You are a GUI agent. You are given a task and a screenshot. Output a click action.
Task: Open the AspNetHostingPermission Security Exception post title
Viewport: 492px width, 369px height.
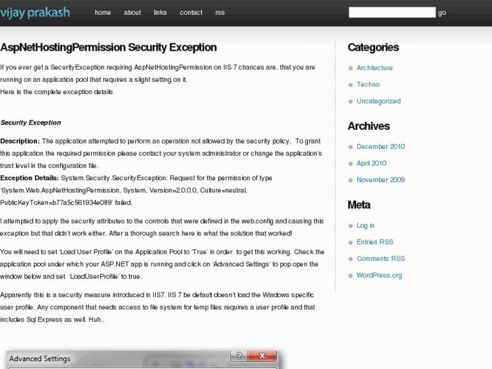pos(108,47)
